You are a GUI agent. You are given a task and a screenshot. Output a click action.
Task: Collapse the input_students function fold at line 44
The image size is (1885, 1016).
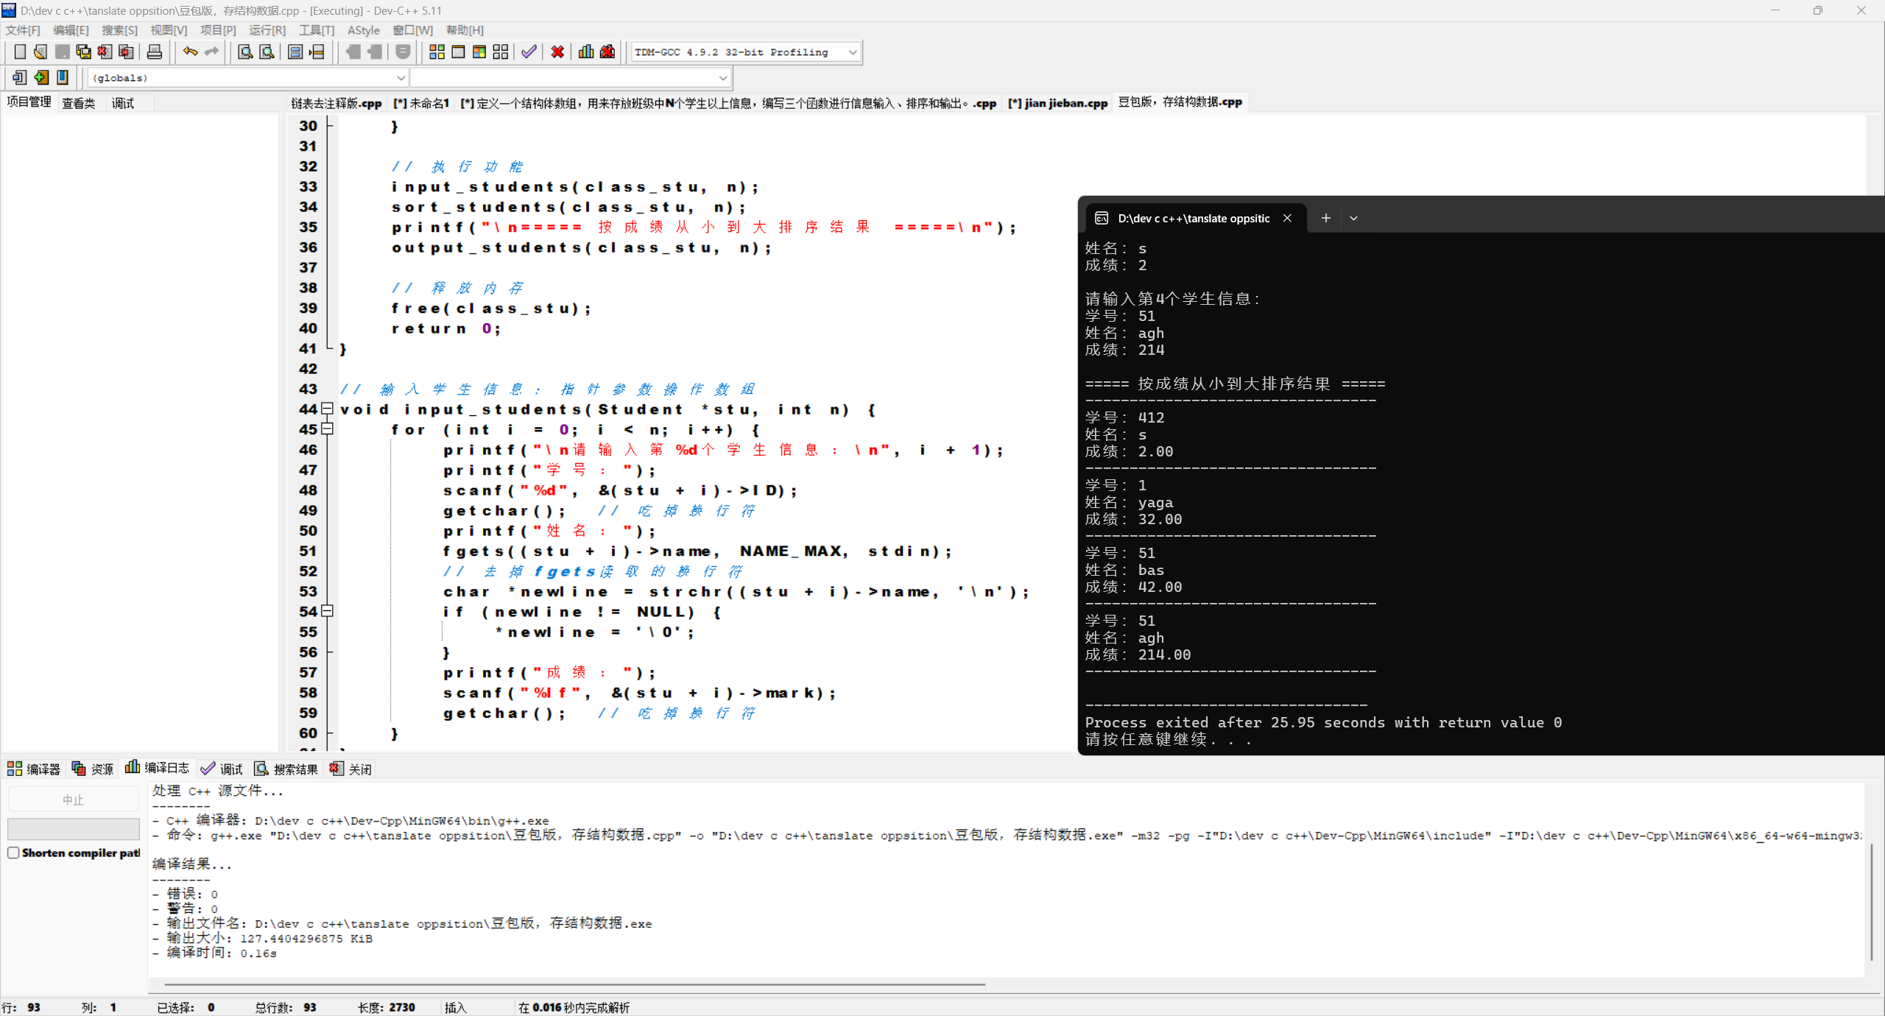click(x=328, y=409)
